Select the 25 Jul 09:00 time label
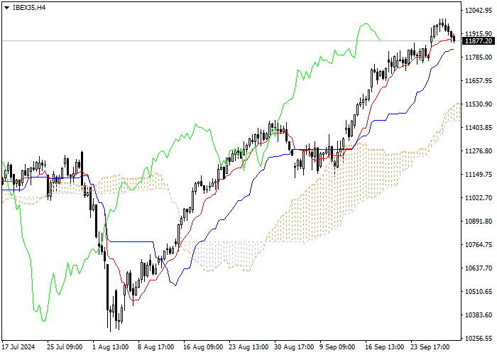 point(65,347)
